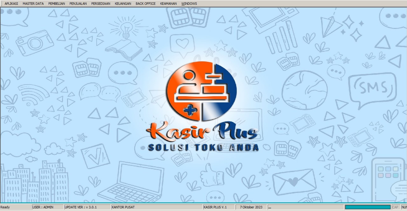Click the CAP indicator in status bar
Viewport: 407px width, 211px height.
coord(395,207)
